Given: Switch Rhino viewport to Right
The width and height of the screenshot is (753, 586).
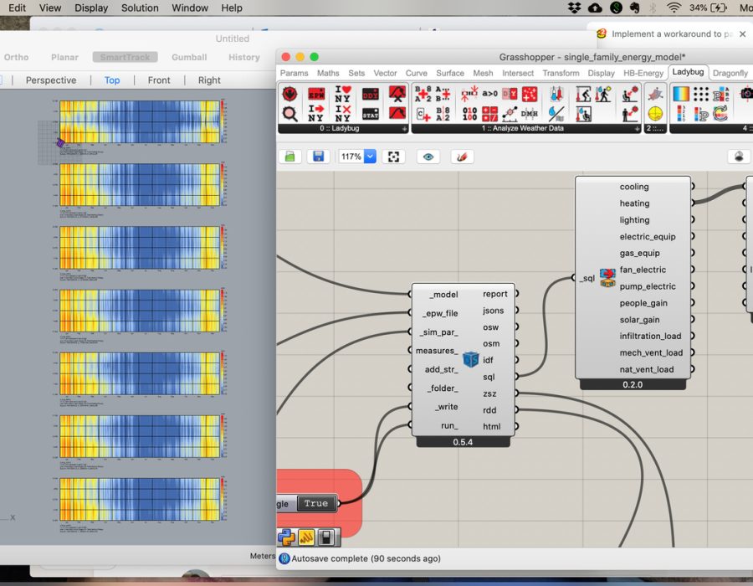Looking at the screenshot, I should coord(209,80).
